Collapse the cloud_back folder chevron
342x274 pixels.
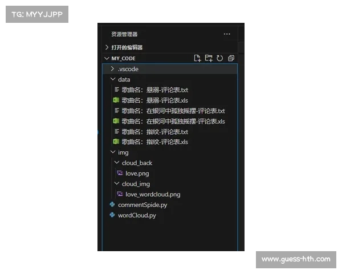(117, 163)
